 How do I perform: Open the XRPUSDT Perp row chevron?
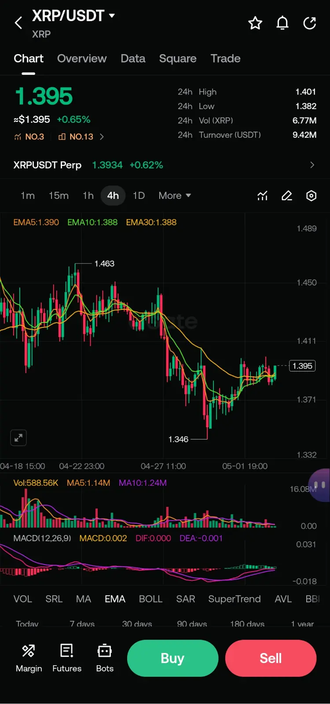[x=312, y=165]
